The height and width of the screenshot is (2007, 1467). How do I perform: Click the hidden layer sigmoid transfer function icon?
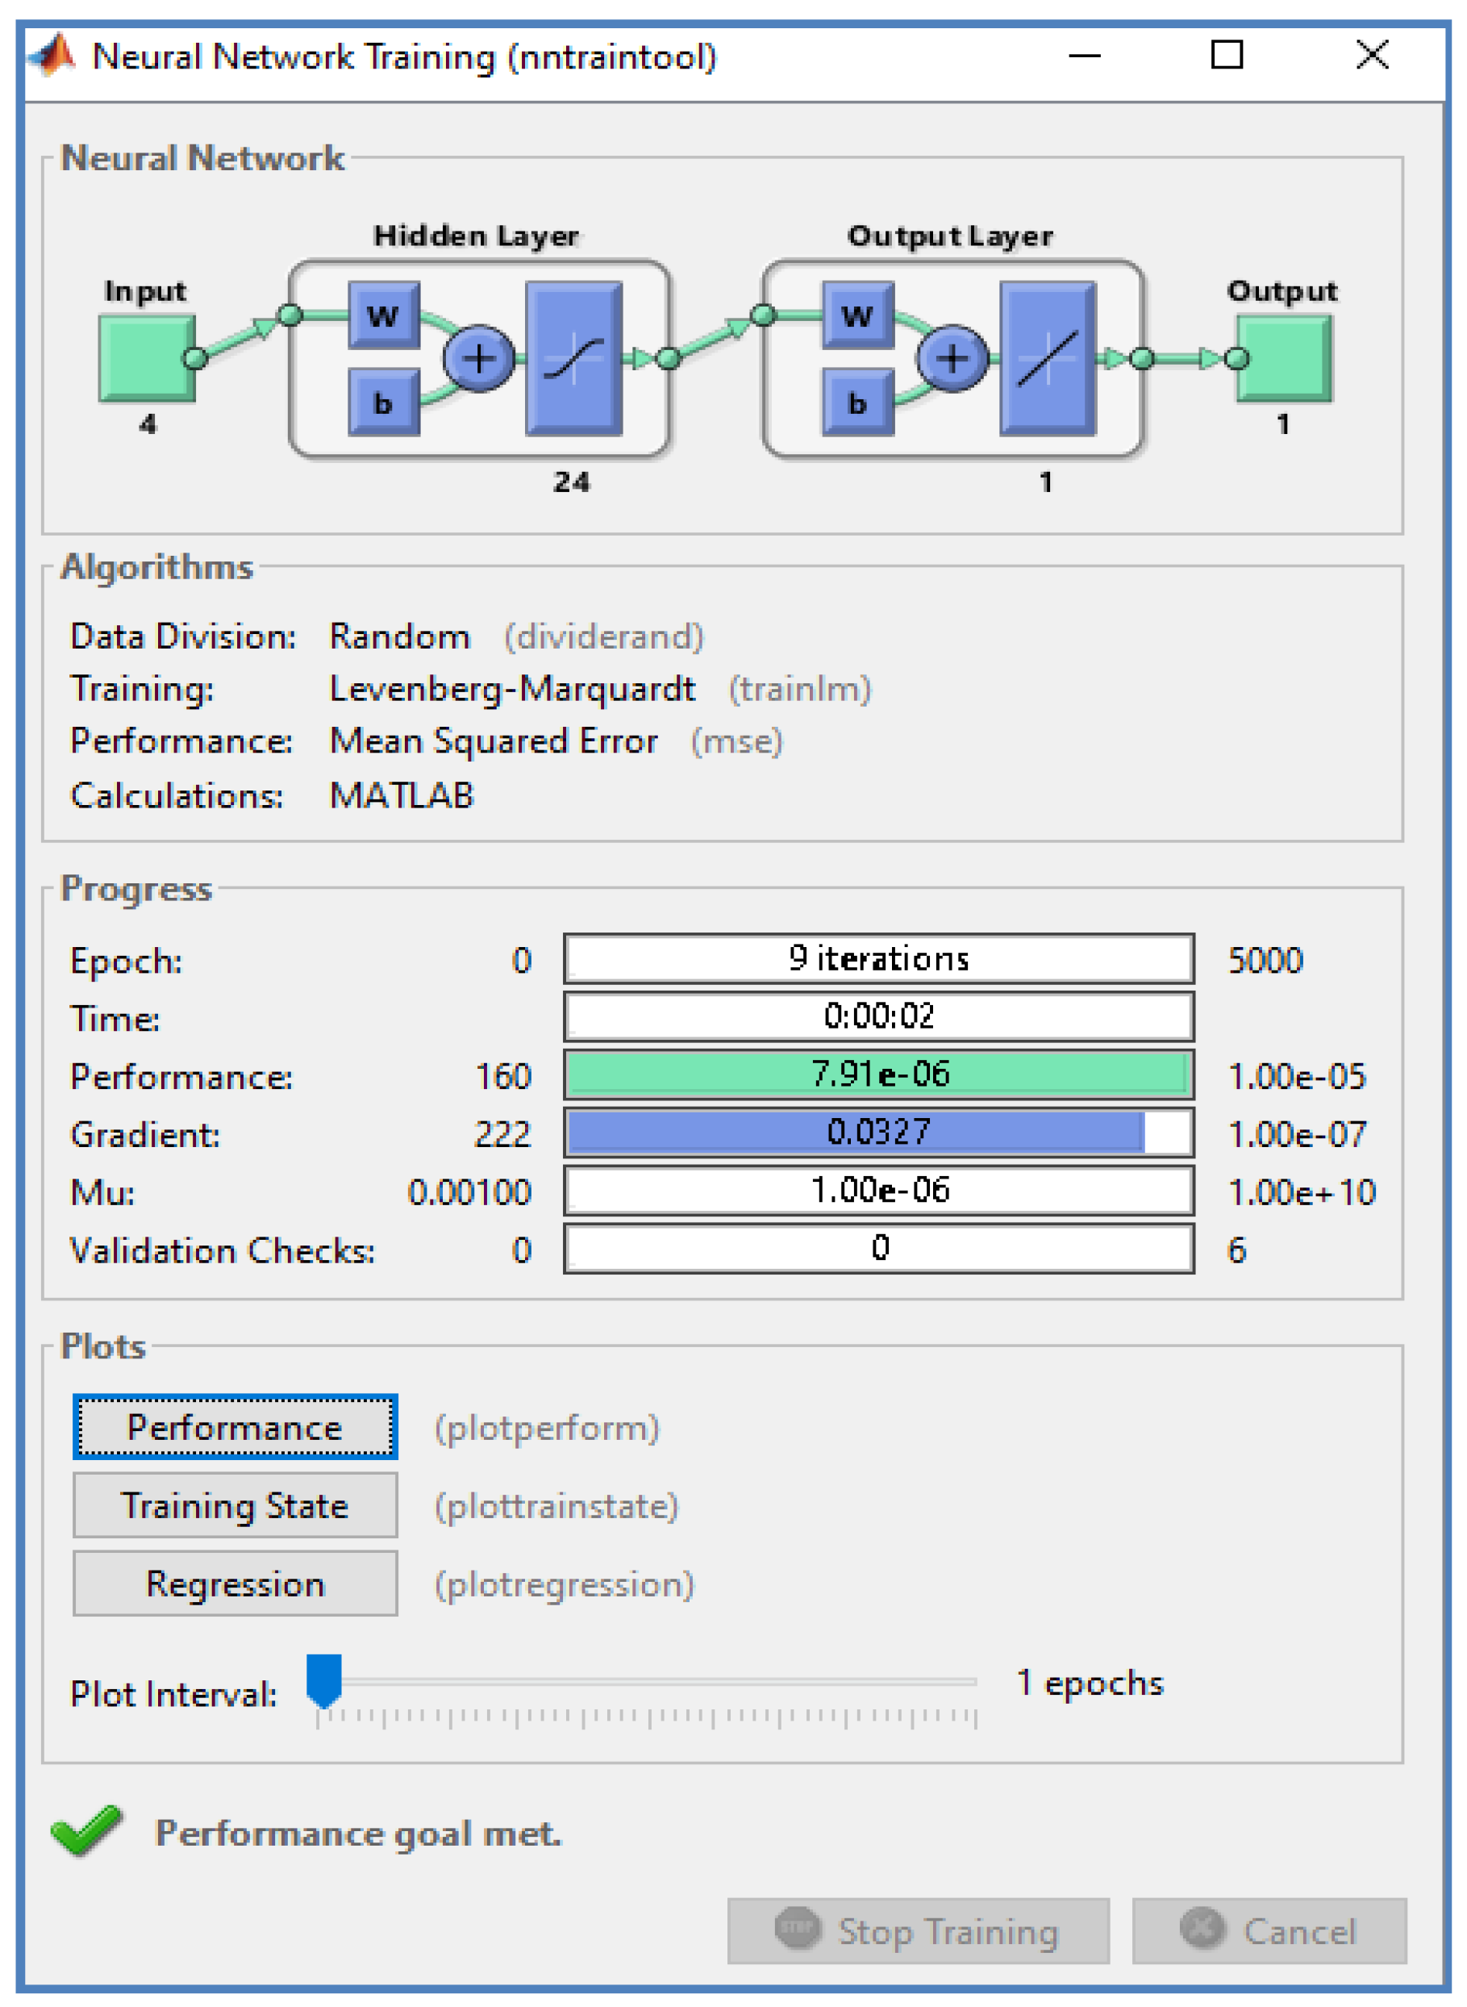coord(573,359)
